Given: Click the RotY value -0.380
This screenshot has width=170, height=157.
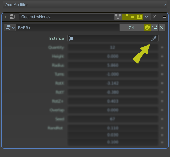Looking at the screenshot, I should (x=113, y=92).
